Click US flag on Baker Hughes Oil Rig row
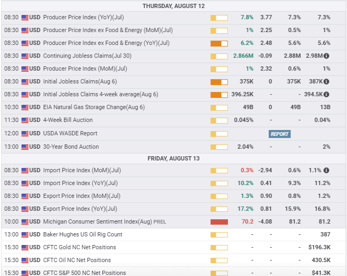 [25, 235]
